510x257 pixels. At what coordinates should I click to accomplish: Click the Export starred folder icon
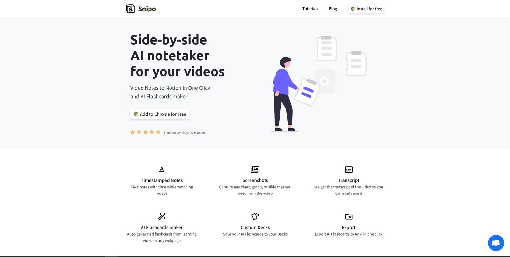click(349, 216)
